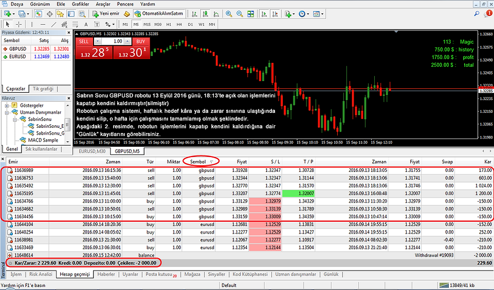Open the search magnifier icon
Image resolution: width=494 pixels, height=290 pixels.
[477, 14]
